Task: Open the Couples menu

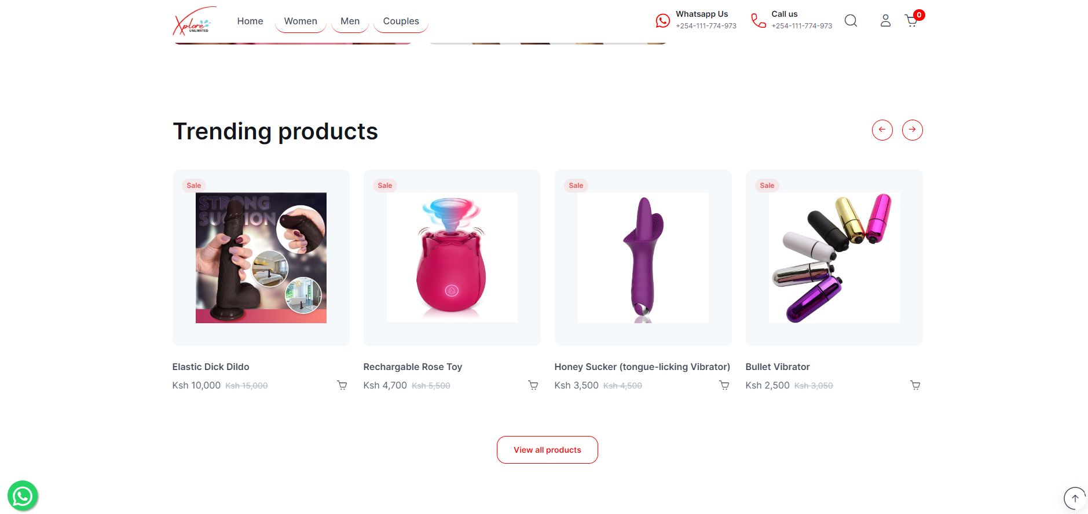Action: (401, 21)
